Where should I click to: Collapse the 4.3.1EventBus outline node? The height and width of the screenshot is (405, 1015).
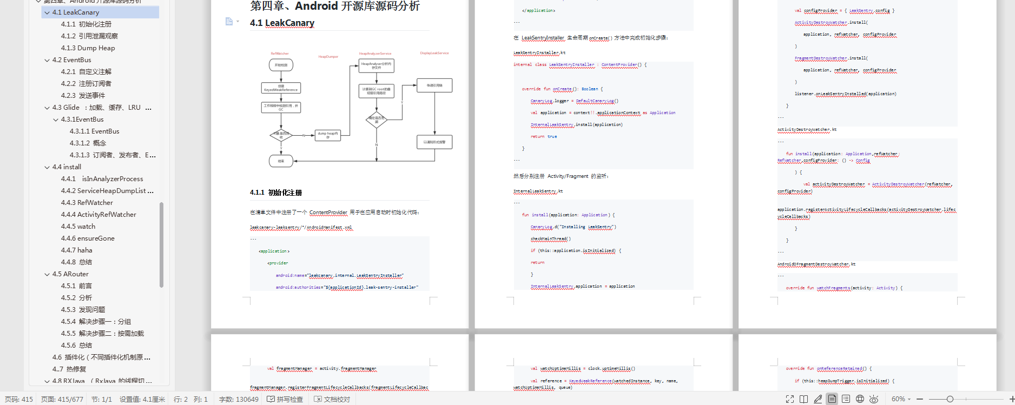point(56,119)
